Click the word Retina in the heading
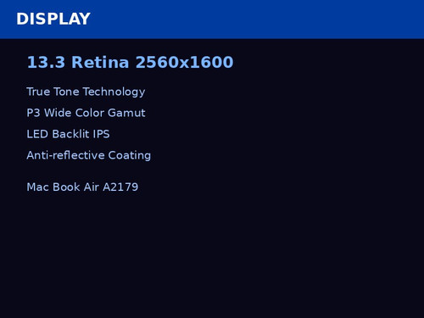Image resolution: width=424 pixels, height=318 pixels. tap(100, 62)
